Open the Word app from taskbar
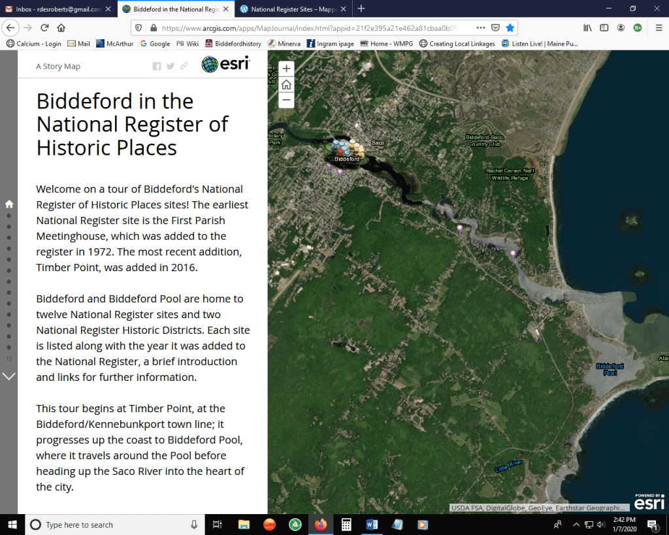This screenshot has height=535, width=669. [x=372, y=525]
